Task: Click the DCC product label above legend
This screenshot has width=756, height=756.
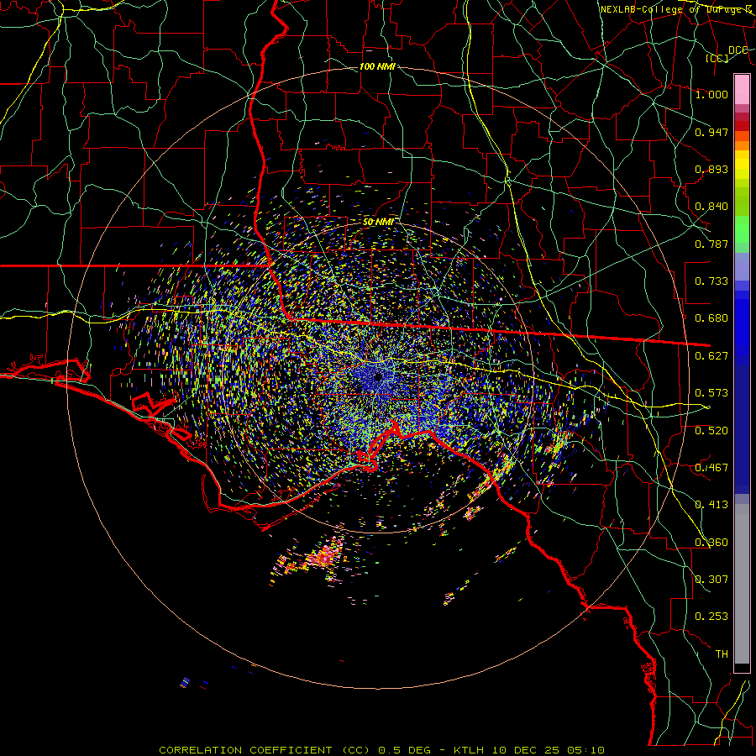Action: click(738, 50)
